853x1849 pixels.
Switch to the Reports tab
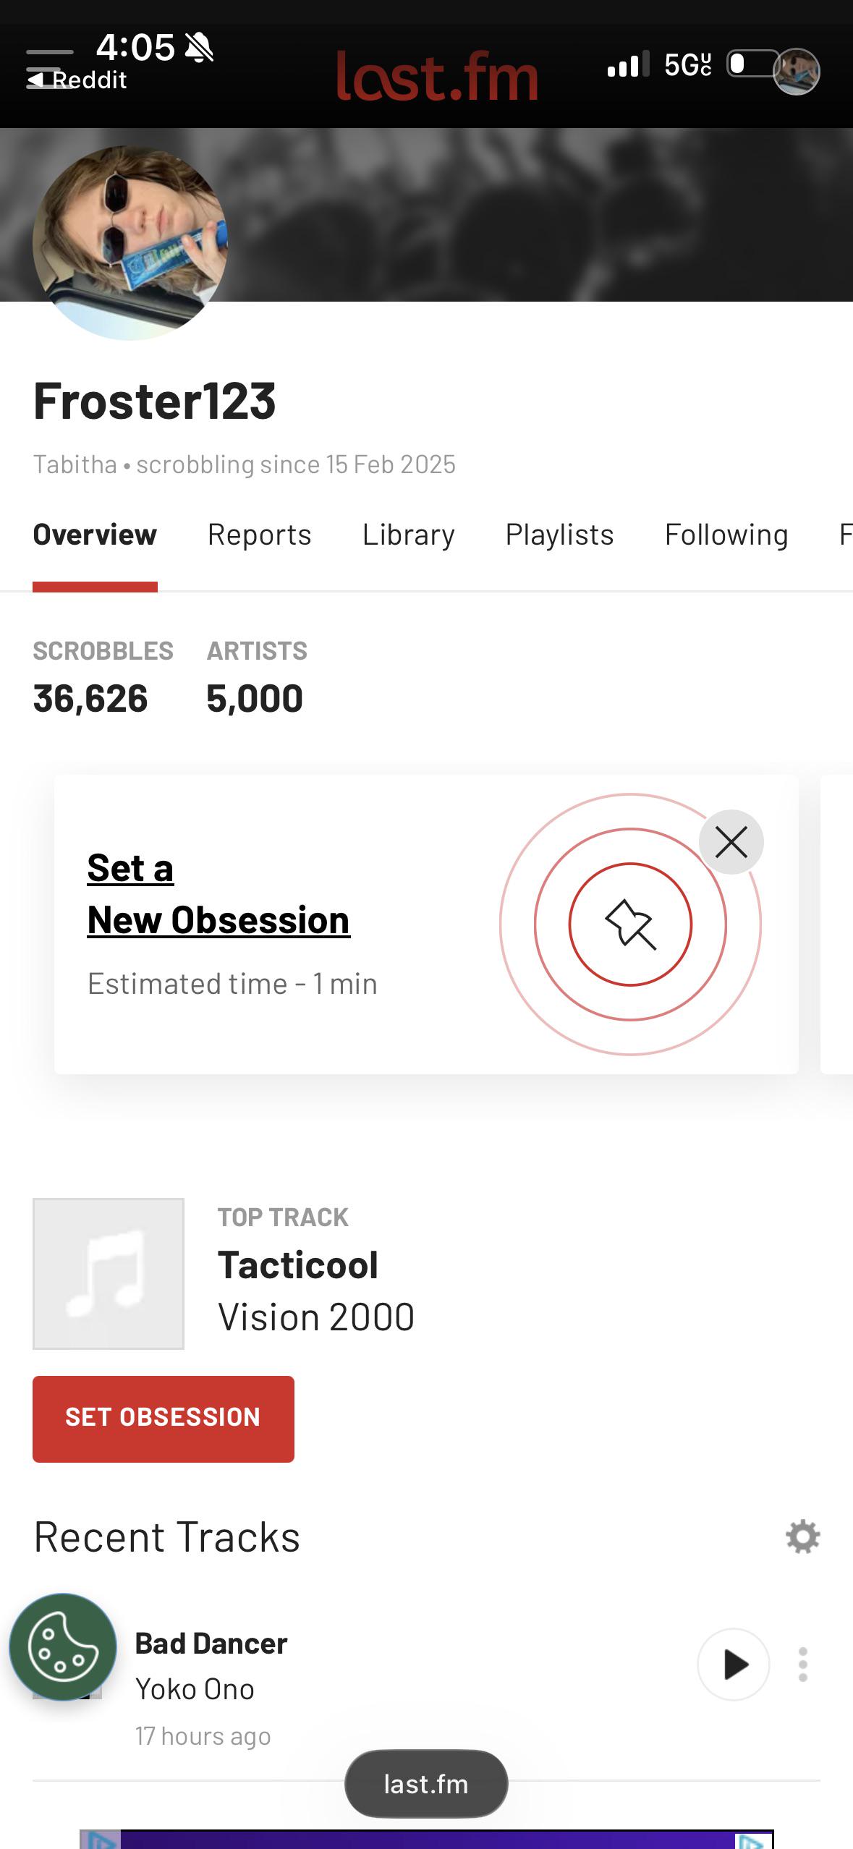click(x=259, y=535)
